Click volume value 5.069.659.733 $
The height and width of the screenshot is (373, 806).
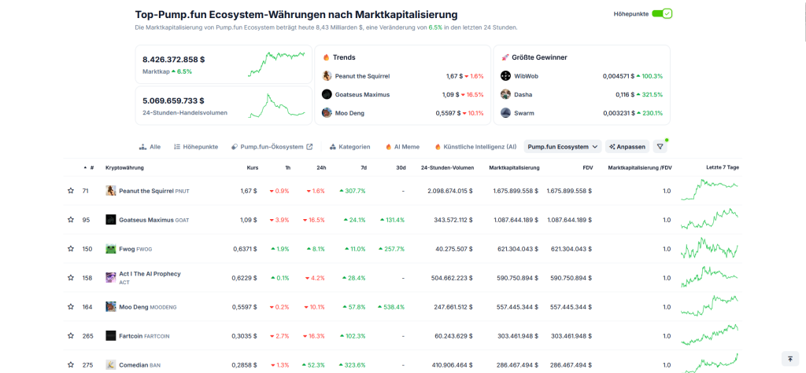point(173,101)
